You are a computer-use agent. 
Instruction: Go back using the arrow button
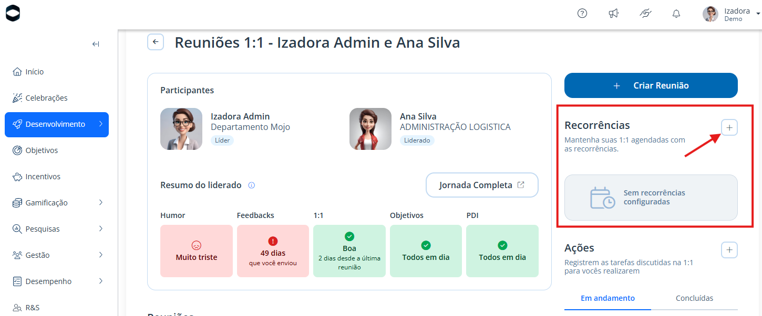click(156, 42)
